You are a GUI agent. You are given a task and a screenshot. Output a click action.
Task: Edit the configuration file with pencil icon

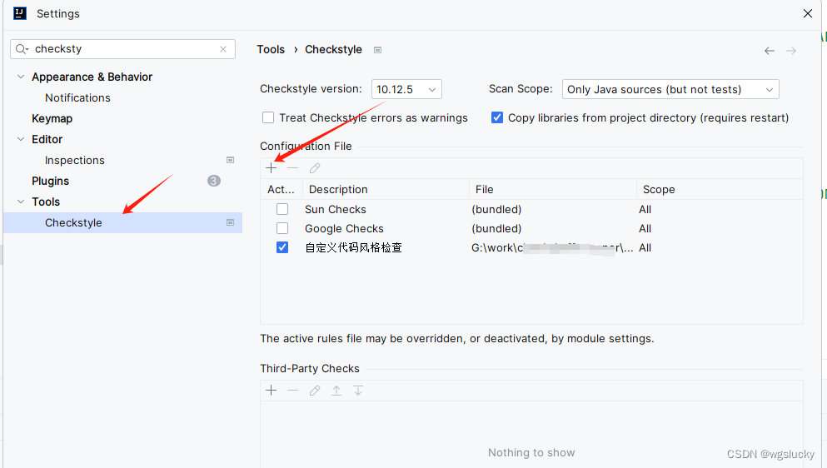[315, 167]
